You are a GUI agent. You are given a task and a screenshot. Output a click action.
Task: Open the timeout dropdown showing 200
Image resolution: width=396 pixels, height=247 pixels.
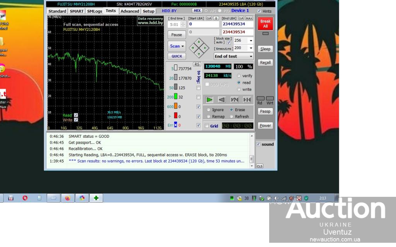click(x=251, y=48)
